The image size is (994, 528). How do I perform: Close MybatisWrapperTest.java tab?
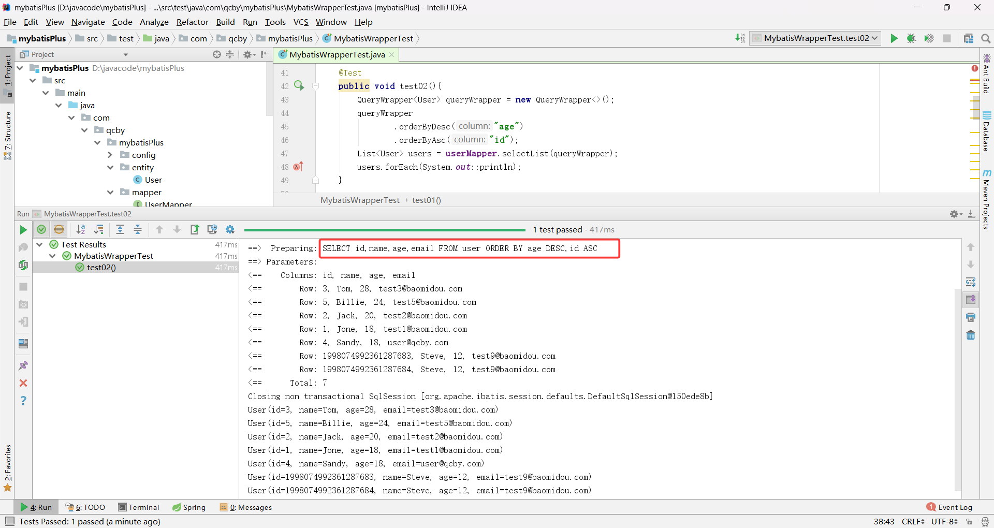392,55
